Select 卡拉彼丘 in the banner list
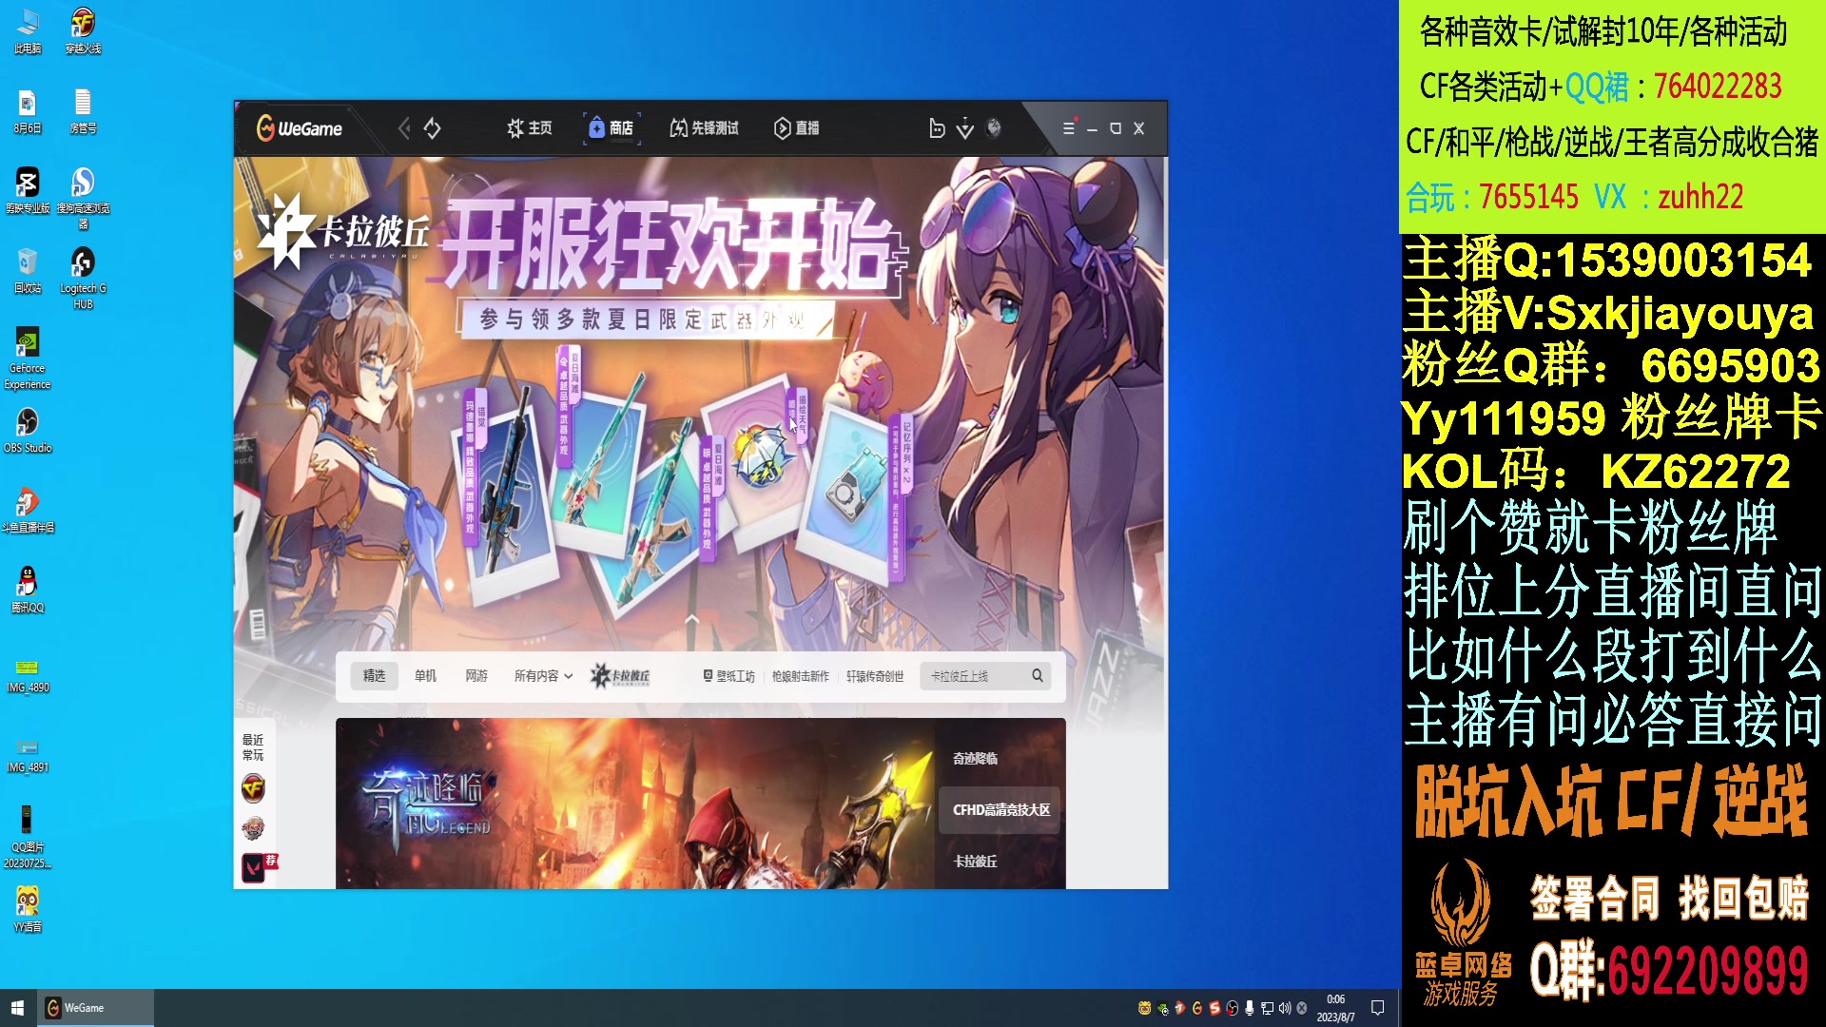The height and width of the screenshot is (1027, 1826). [x=976, y=862]
